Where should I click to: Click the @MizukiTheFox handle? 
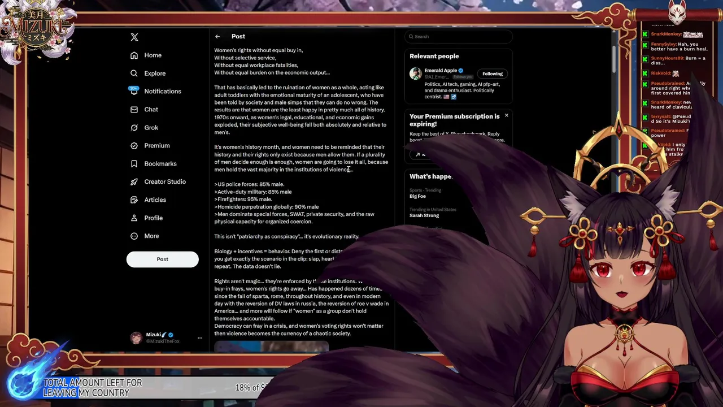[x=163, y=341]
